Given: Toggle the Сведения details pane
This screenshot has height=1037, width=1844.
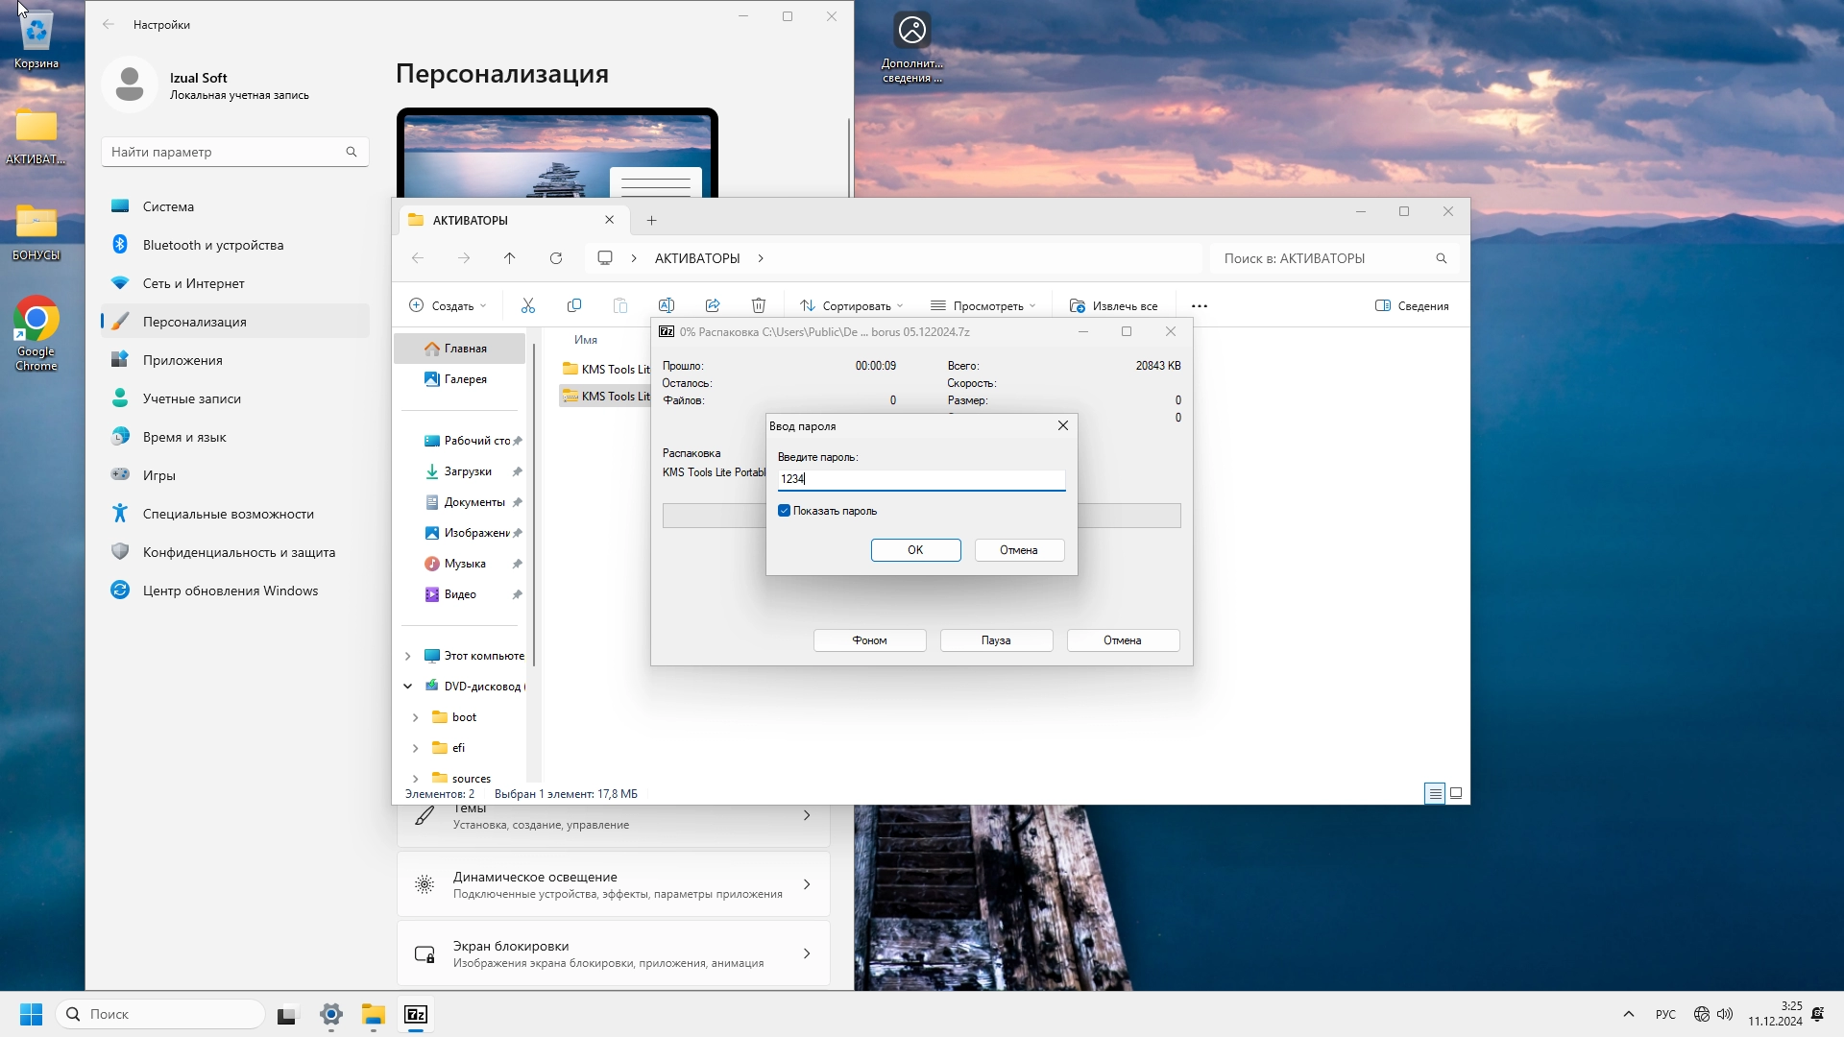Looking at the screenshot, I should pyautogui.click(x=1412, y=305).
